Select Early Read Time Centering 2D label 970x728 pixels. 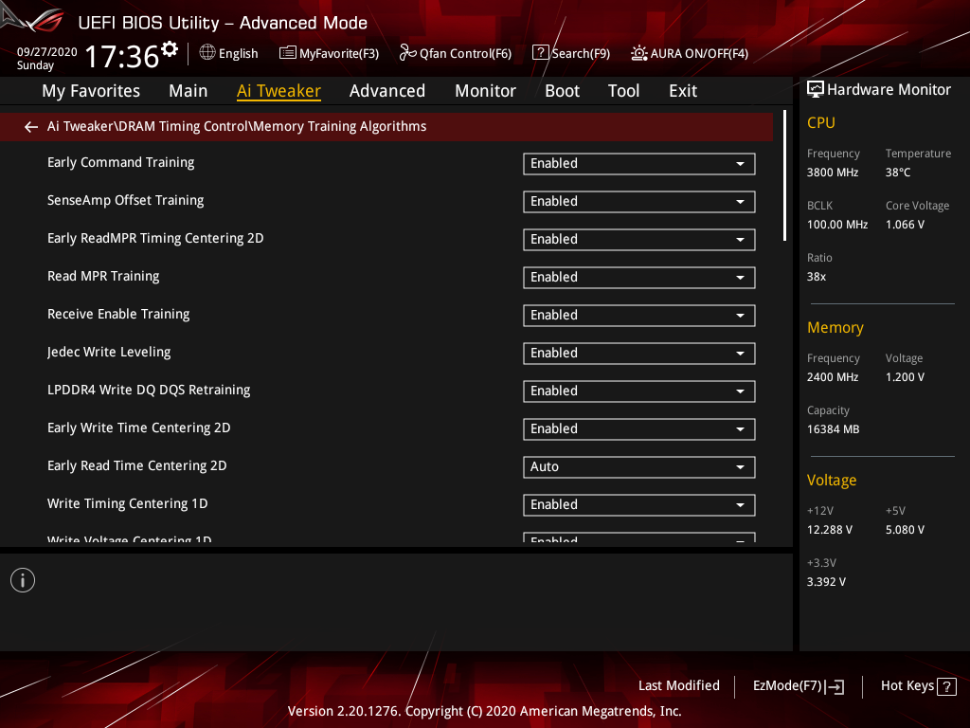136,466
